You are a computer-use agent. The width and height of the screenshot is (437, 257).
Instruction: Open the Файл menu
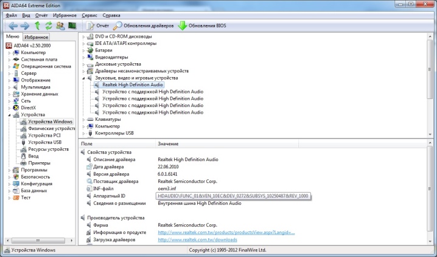pos(11,15)
